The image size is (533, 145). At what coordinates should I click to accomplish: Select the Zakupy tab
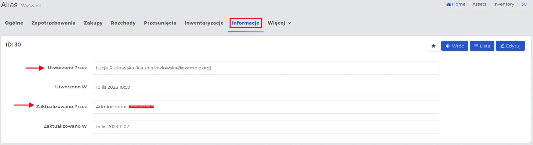click(x=93, y=23)
